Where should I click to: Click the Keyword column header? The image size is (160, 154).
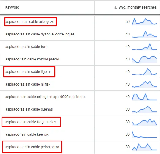coord(12,7)
